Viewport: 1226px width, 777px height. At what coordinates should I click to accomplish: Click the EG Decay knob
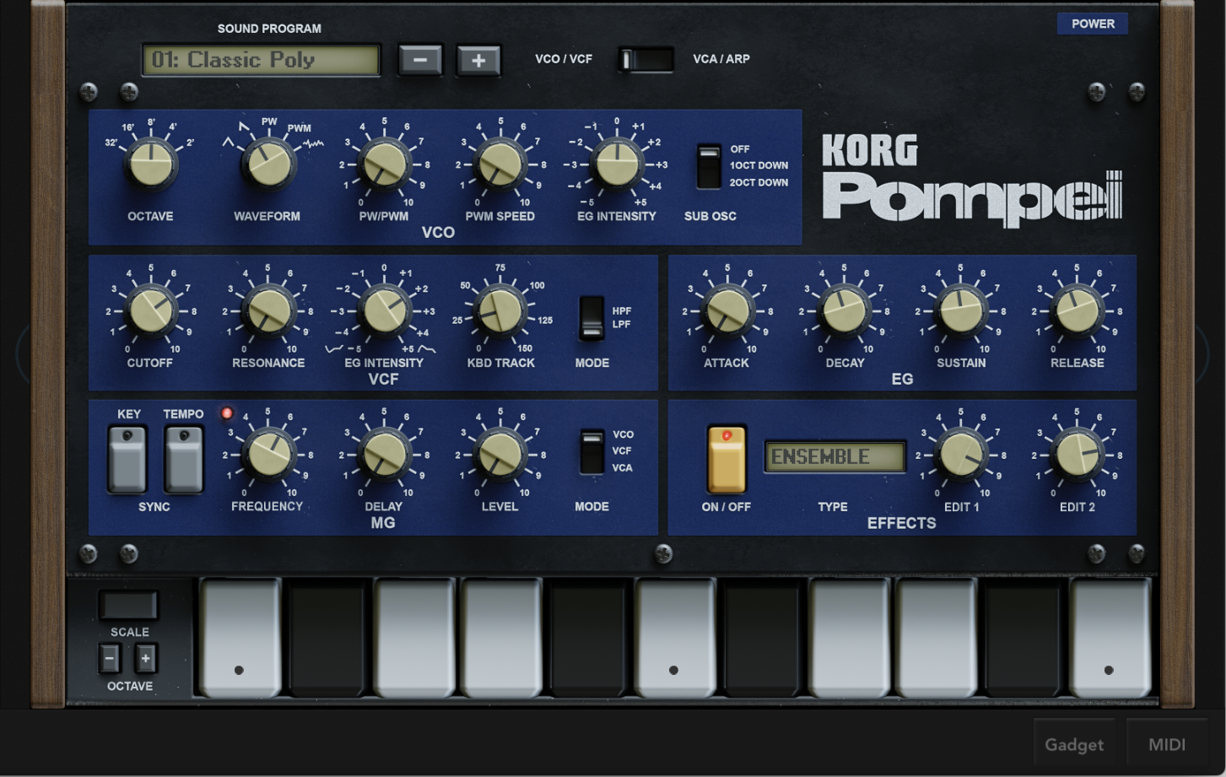click(x=844, y=310)
